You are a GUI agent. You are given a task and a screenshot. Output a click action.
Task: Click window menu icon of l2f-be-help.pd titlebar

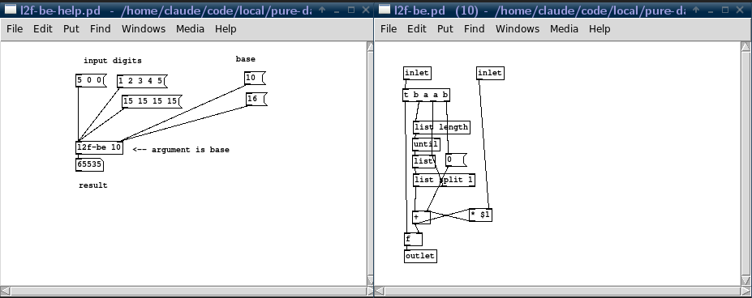pos(9,10)
